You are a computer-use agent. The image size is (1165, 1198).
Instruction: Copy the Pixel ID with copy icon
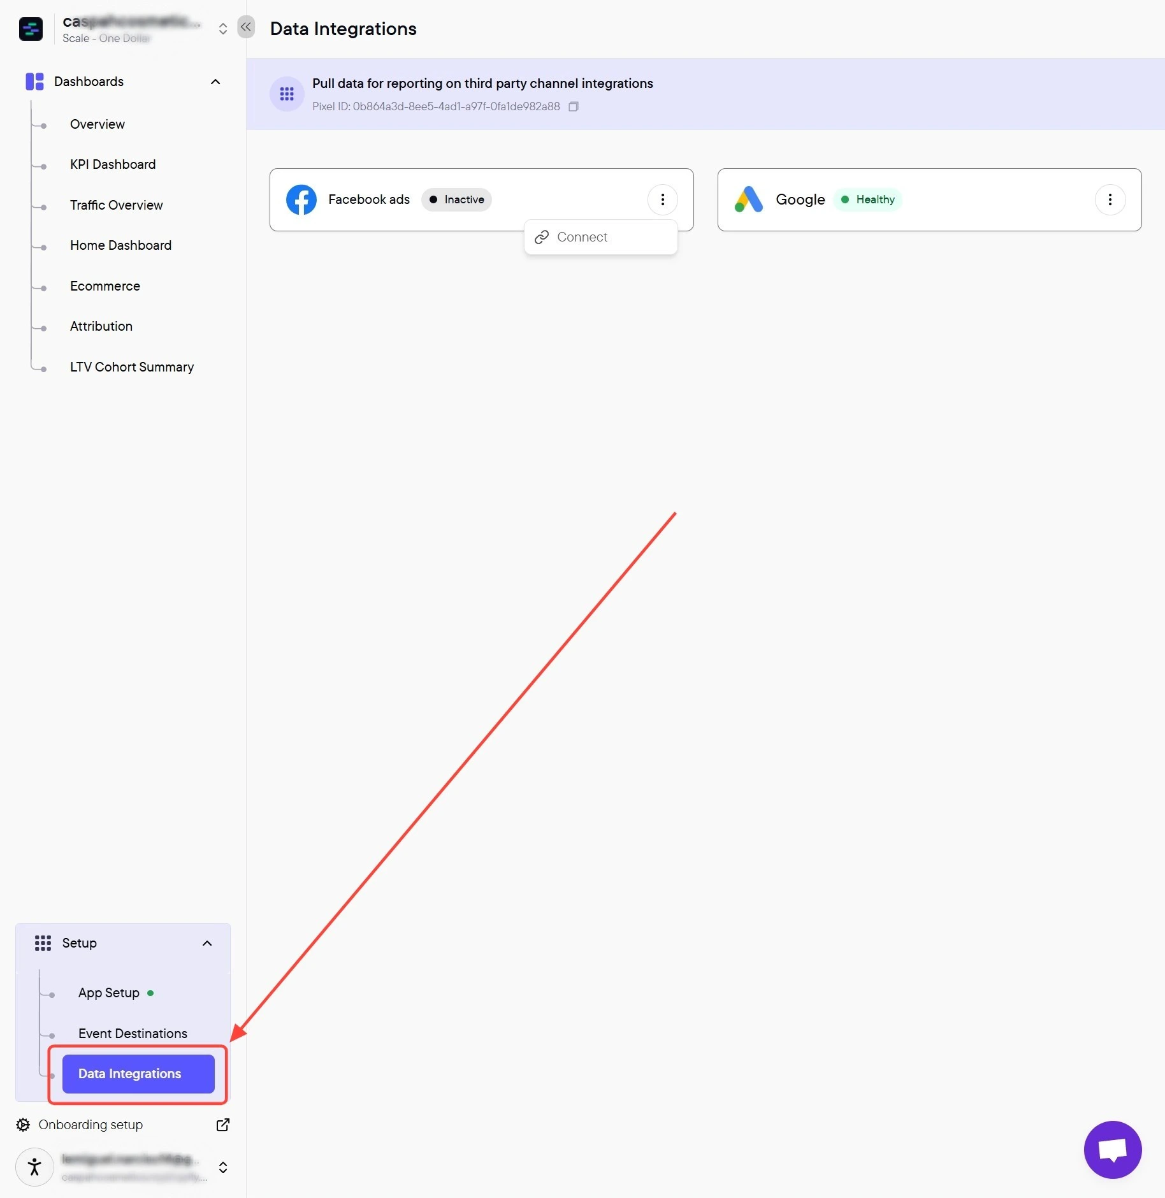coord(574,106)
